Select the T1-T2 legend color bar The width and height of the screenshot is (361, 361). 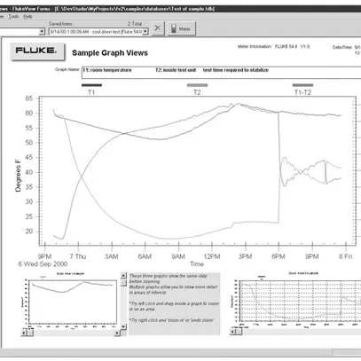tap(302, 85)
